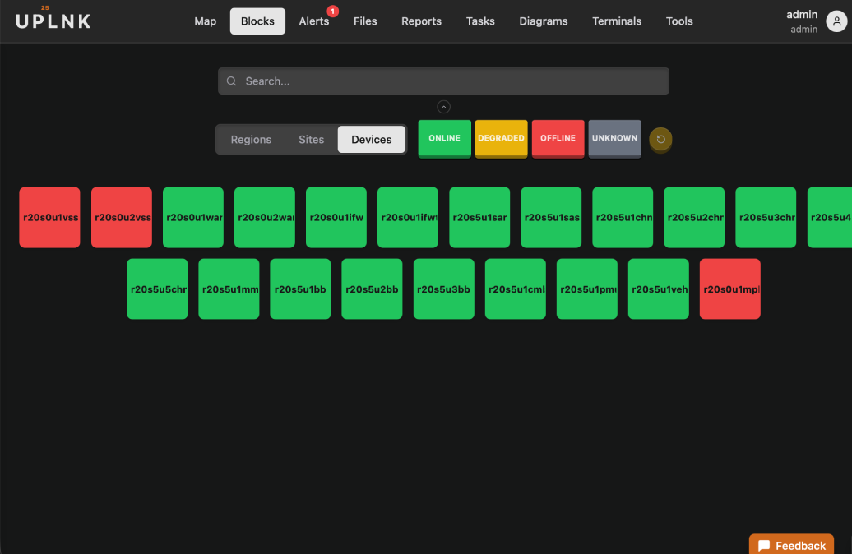Switch to the Regions view
Image resolution: width=852 pixels, height=554 pixels.
(x=251, y=140)
